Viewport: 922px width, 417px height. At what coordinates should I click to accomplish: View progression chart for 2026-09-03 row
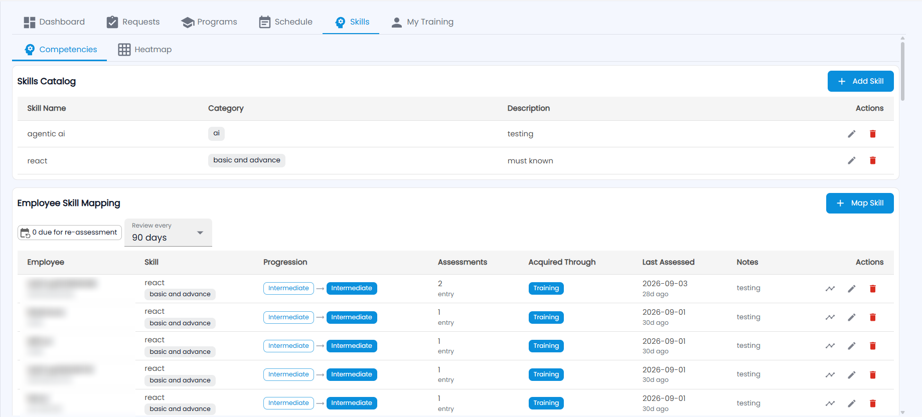830,289
